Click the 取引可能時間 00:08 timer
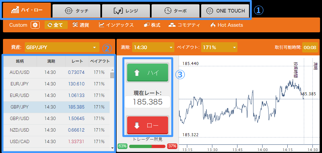322x153 pixels. click(x=310, y=47)
